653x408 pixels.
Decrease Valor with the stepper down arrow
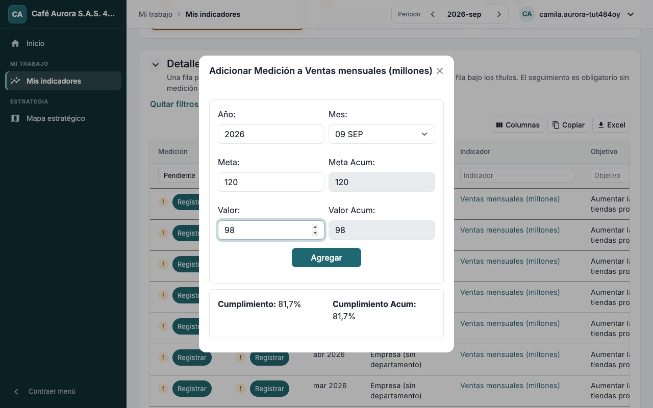coord(315,233)
